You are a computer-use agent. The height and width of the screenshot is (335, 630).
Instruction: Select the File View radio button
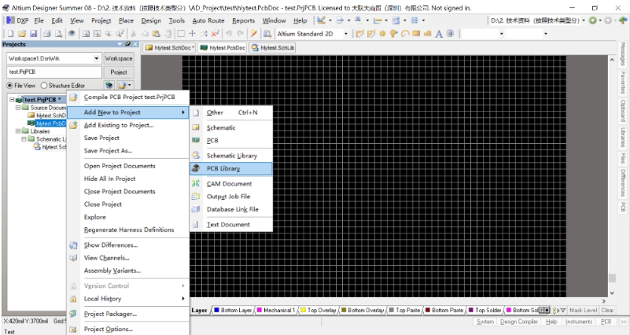click(9, 86)
